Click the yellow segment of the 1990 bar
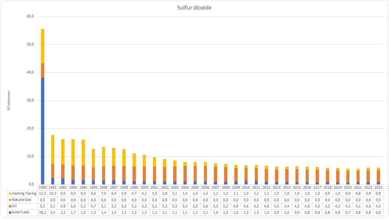The height and width of the screenshot is (219, 389). pyautogui.click(x=43, y=46)
